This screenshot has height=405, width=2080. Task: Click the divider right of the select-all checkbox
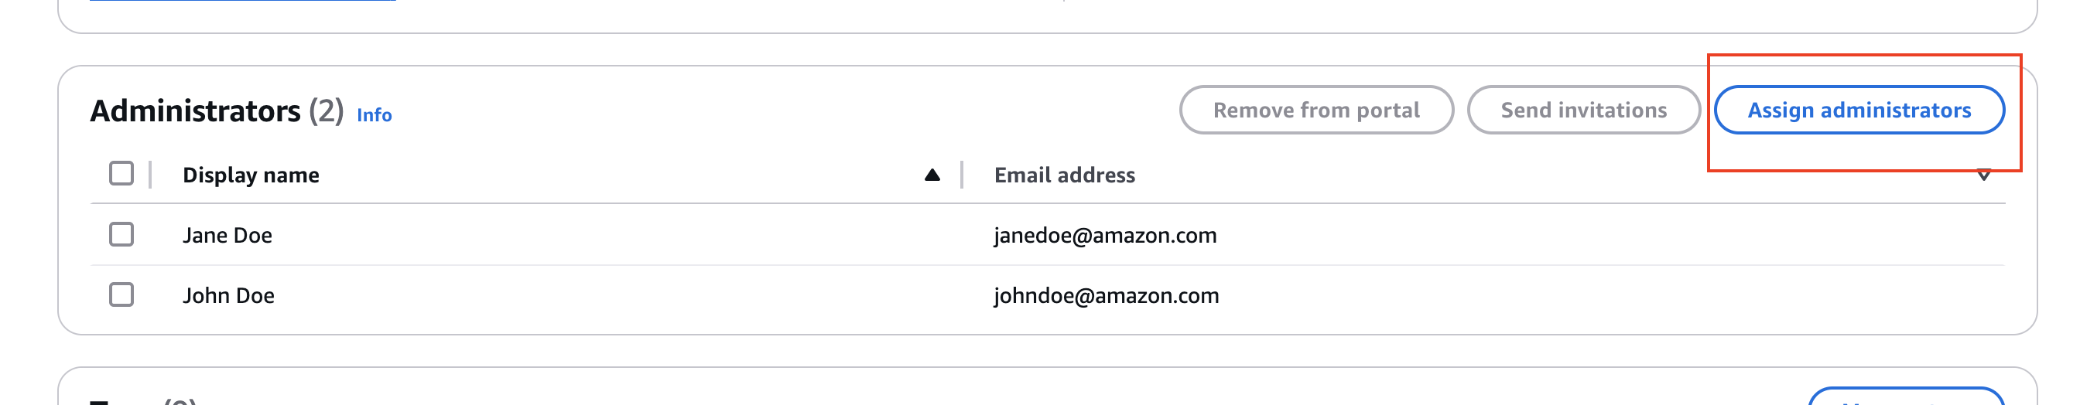click(x=150, y=174)
